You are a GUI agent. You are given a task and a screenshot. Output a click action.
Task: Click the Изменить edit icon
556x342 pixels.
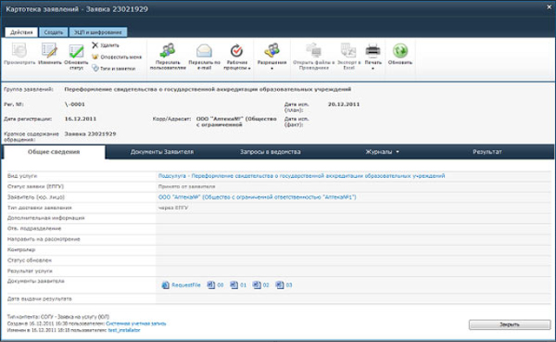[x=50, y=50]
